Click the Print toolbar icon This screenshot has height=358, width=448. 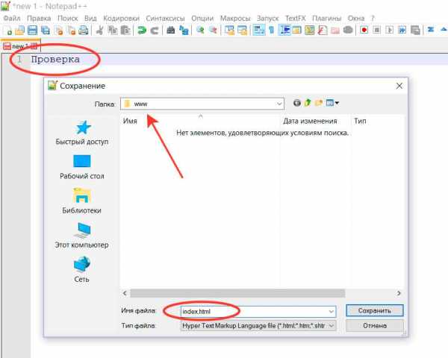83,31
